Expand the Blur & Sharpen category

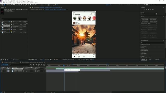(141, 49)
